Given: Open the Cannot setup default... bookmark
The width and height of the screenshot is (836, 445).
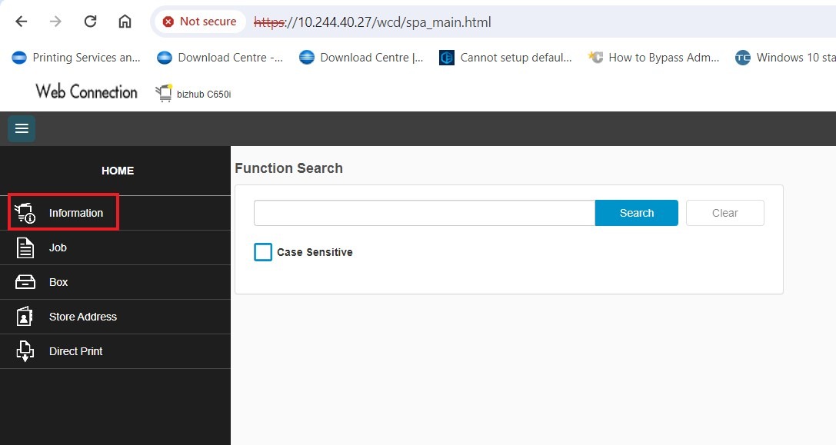Looking at the screenshot, I should point(506,58).
